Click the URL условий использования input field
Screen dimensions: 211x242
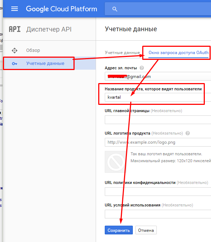coord(158,214)
